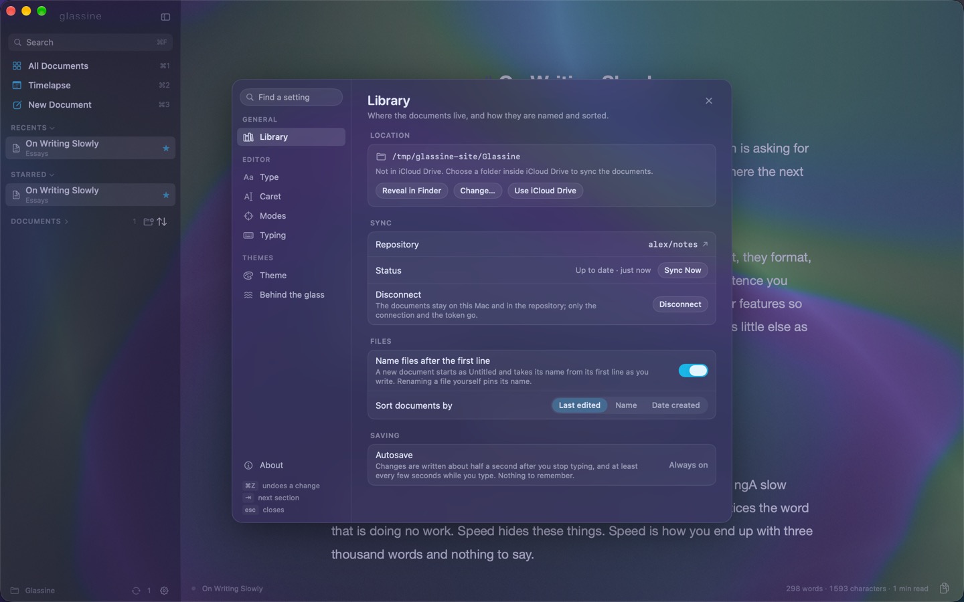Click the sync status icon in sidebar footer
The height and width of the screenshot is (602, 964).
tap(136, 591)
